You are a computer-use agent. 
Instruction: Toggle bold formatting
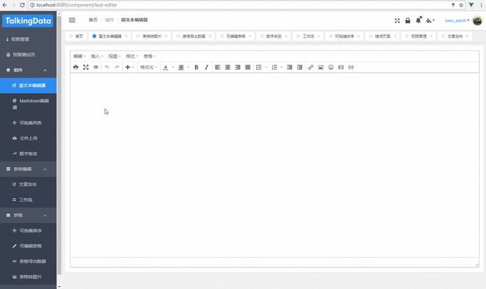[x=196, y=67]
